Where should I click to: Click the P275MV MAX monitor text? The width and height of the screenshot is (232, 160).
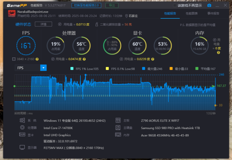(74, 148)
